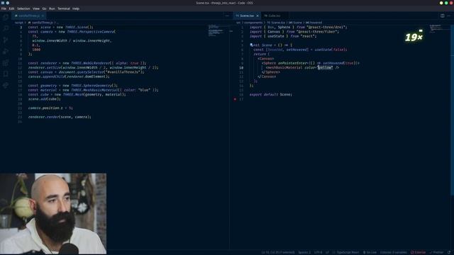Click the vanillaThree.js breadcrumb in left editor

[40, 23]
